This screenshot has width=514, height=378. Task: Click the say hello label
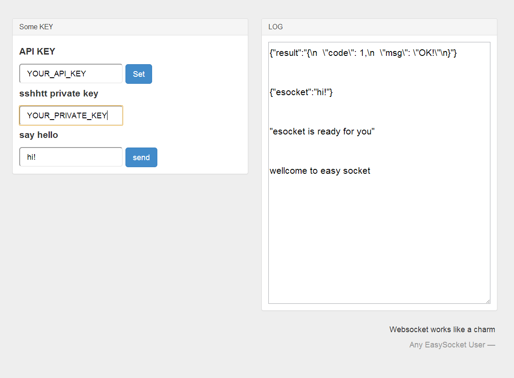click(38, 135)
